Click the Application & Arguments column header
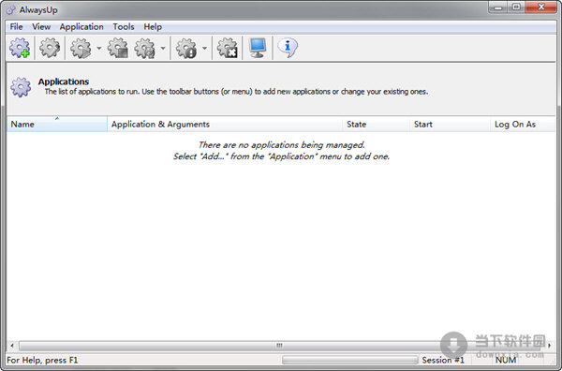Screen dimensions: 562x371 [x=225, y=124]
